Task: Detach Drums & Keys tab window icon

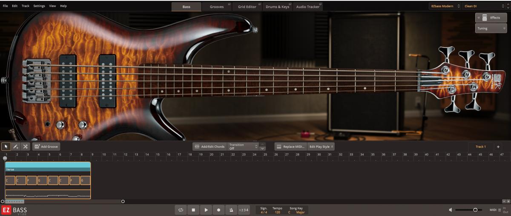Action: [290, 4]
